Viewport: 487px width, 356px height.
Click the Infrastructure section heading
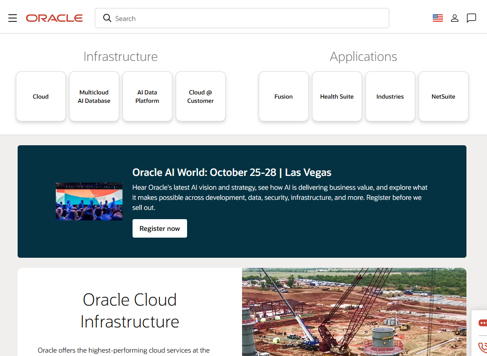[x=120, y=57]
